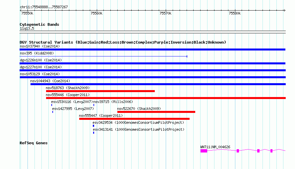The image size is (295, 169).
Task: Select the small esv3429534 blue marker
Action: pyautogui.click(x=93, y=126)
